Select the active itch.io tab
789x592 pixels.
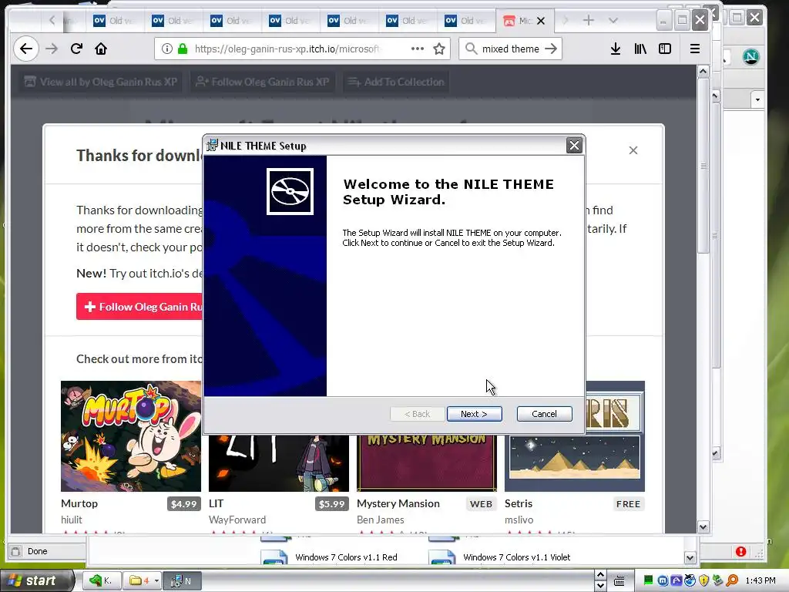523,21
